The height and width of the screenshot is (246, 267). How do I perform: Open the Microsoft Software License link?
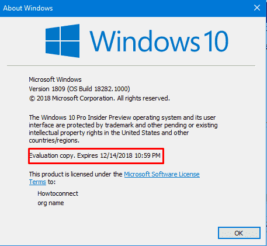pos(162,174)
